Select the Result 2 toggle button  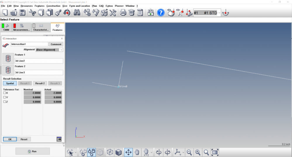(x=40, y=83)
